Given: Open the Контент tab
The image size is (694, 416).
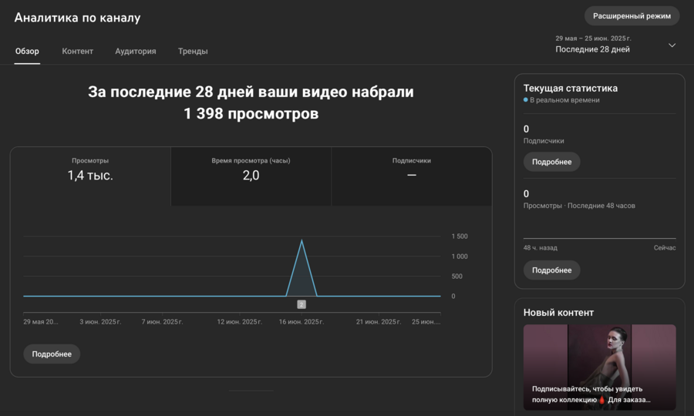Looking at the screenshot, I should point(77,51).
